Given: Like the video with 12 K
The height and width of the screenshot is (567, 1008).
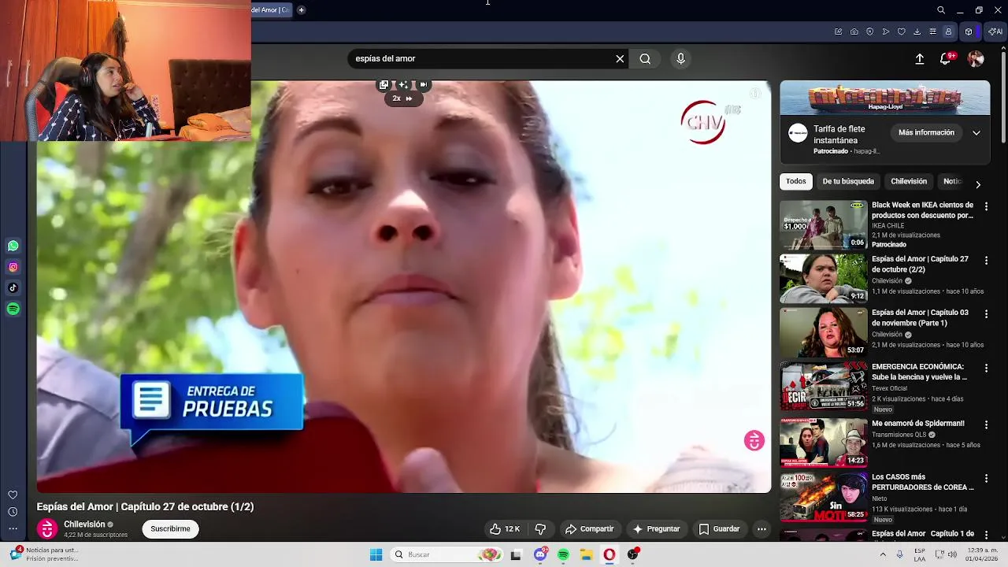Looking at the screenshot, I should click(x=504, y=529).
